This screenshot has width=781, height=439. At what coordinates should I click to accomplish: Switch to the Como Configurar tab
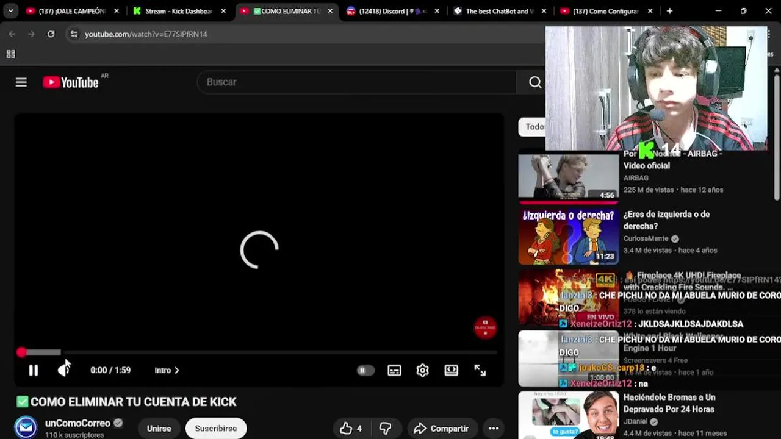[x=605, y=11]
